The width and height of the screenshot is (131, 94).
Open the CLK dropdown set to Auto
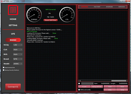pos(18,50)
